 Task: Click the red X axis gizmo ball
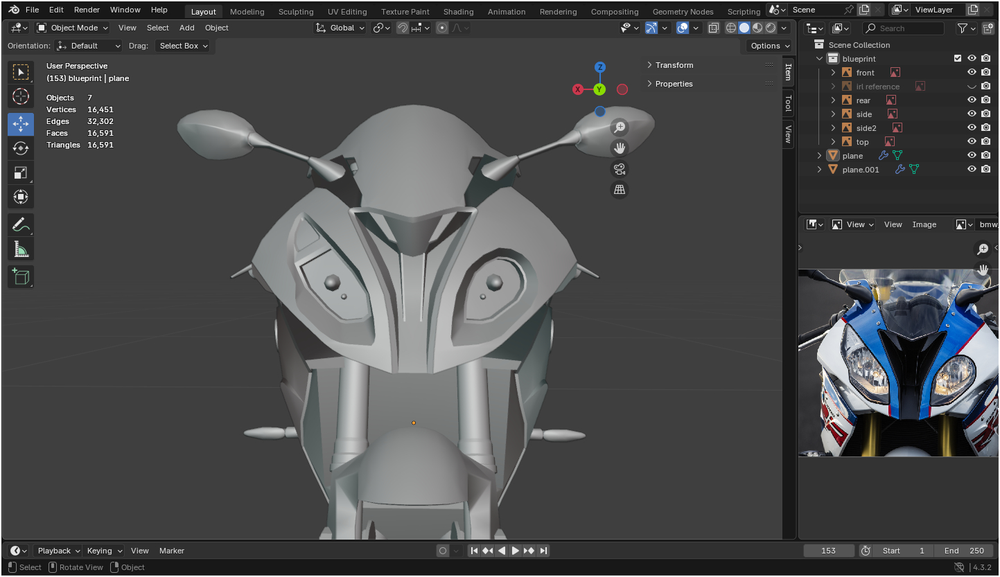coord(578,89)
